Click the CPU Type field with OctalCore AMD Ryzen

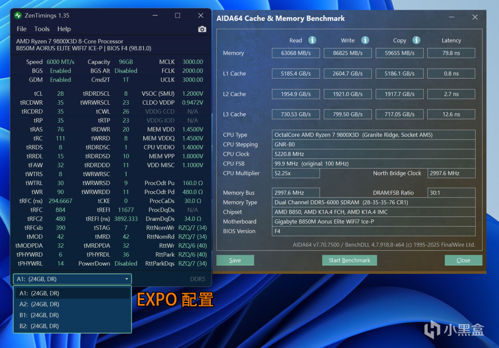pos(373,135)
